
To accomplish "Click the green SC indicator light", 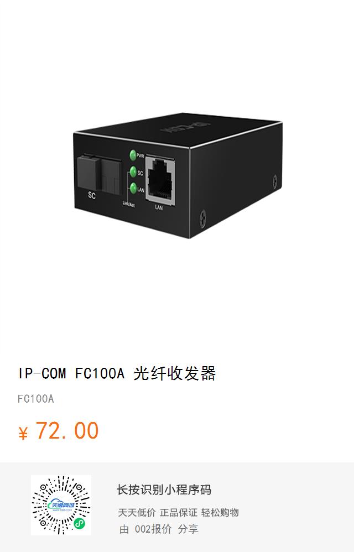I will pos(133,171).
